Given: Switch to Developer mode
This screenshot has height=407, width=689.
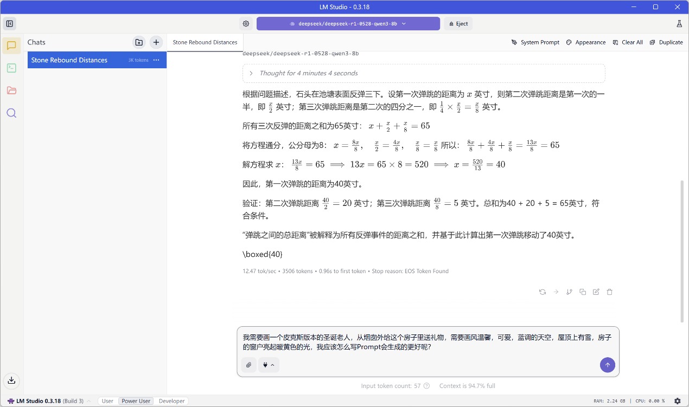Looking at the screenshot, I should click(171, 401).
